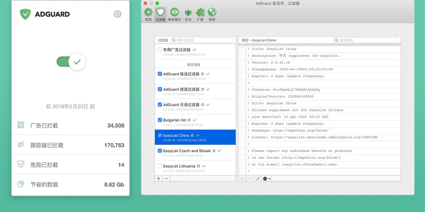Click the crossed-eye trackers icon
The width and height of the screenshot is (425, 212).
pos(21,144)
